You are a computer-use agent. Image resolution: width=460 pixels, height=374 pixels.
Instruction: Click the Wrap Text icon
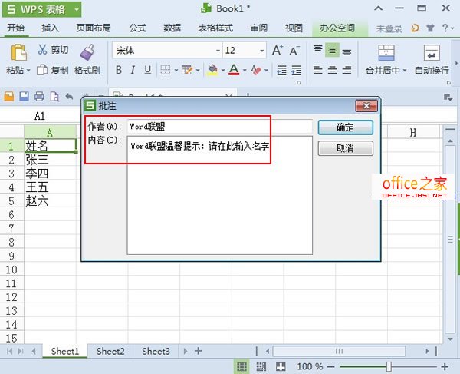pos(432,52)
